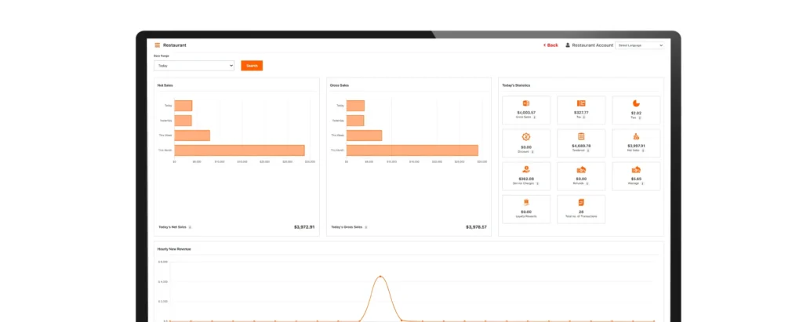Click the red Back link
This screenshot has width=803, height=322.
pos(551,45)
